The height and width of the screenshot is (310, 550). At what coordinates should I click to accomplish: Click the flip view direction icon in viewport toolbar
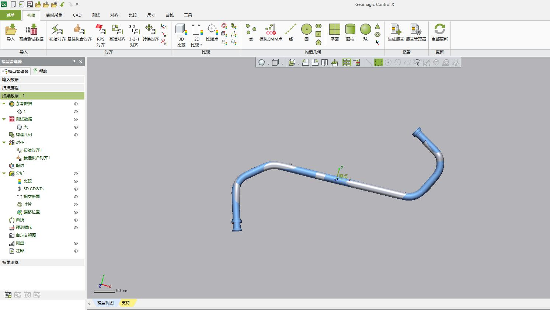click(x=324, y=62)
